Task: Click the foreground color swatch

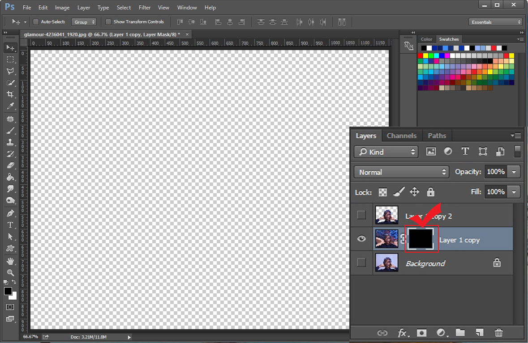Action: pos(8,291)
